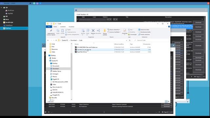Click Cronologia in Apri group
The height and width of the screenshot is (118, 210).
132,34
